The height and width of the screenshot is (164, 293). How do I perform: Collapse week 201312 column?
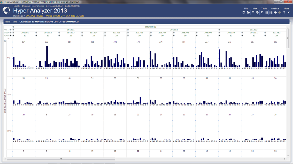click(x=265, y=32)
